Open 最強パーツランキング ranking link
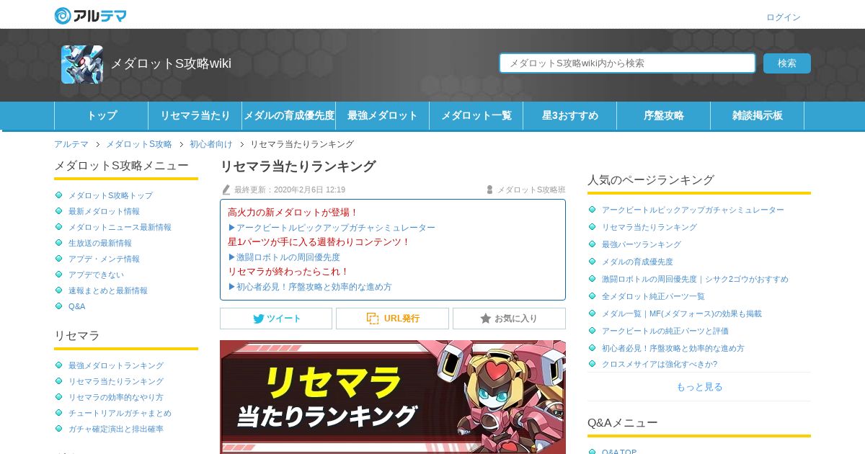 pyautogui.click(x=642, y=244)
